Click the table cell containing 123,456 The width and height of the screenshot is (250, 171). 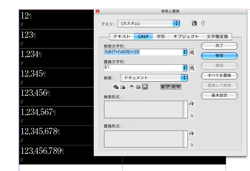coord(56,97)
